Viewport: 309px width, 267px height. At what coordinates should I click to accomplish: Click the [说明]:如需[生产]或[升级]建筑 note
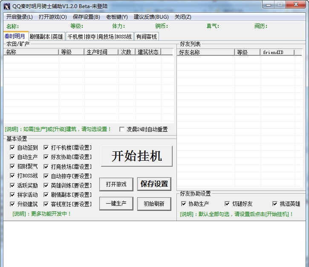[58, 129]
